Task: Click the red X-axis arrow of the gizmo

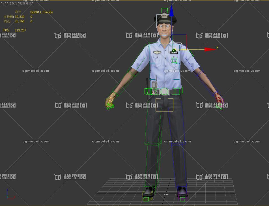Action: [x=210, y=50]
